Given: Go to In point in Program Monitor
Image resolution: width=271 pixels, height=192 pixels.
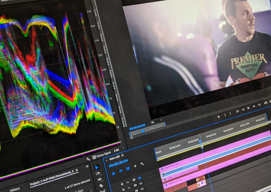Looking at the screenshot, I should click(238, 112).
